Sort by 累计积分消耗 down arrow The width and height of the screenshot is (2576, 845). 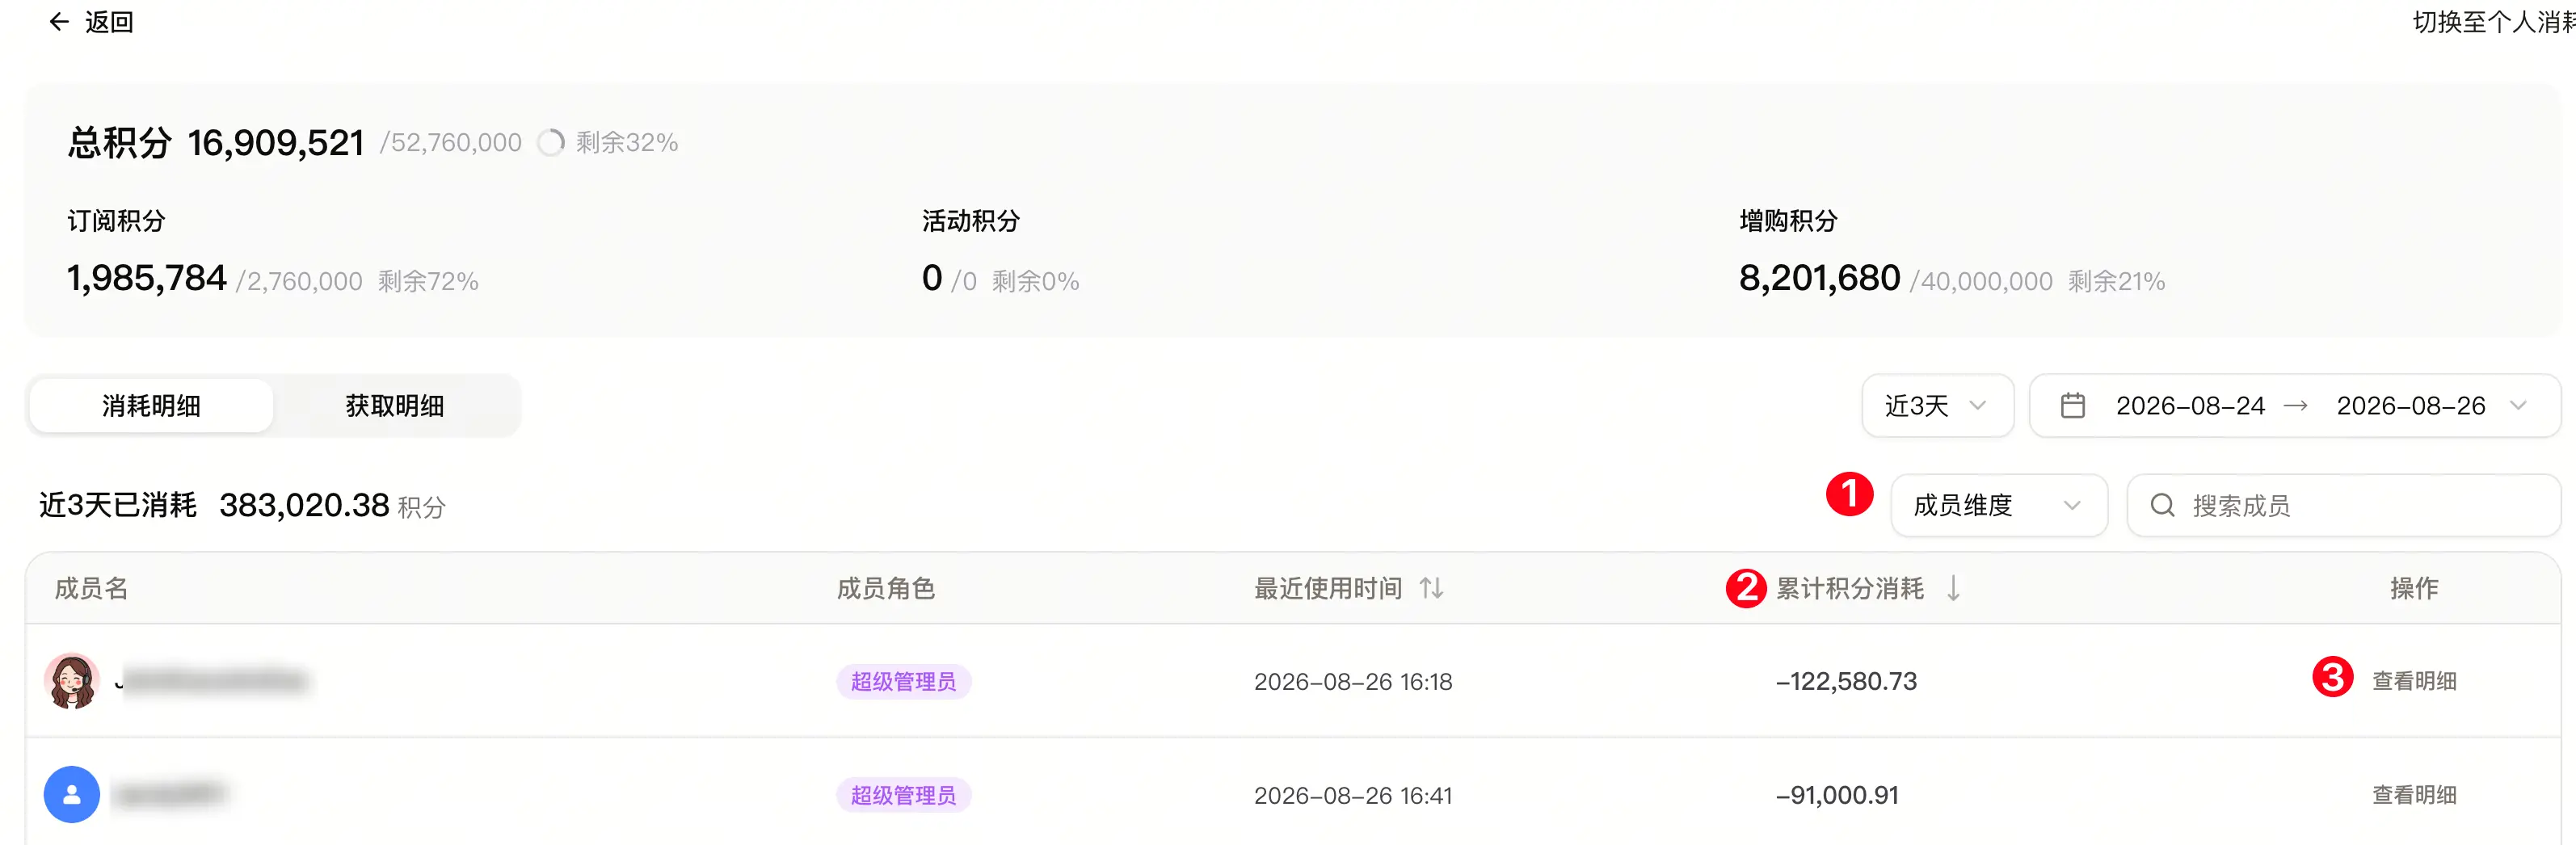(1953, 588)
